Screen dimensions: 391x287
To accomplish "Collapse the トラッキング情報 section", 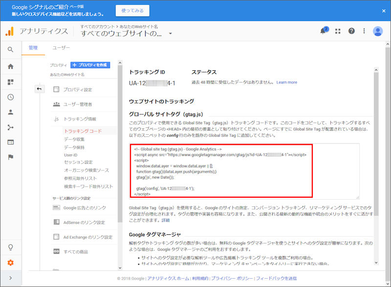I will pyautogui.click(x=80, y=119).
